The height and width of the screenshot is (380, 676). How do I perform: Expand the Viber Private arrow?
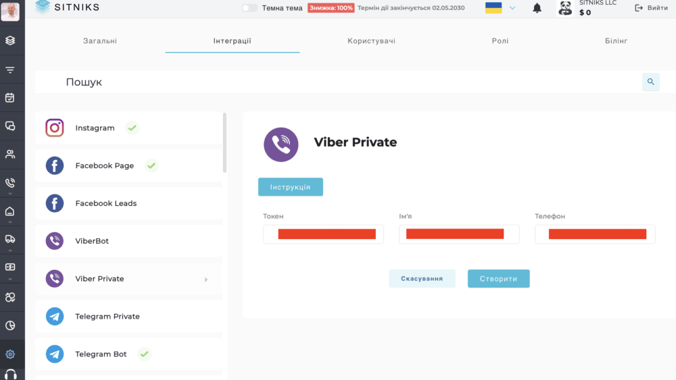pyautogui.click(x=206, y=279)
